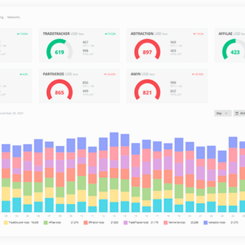Click the red down-arrow in the Awin card
245x245 pixels.
(193, 74)
